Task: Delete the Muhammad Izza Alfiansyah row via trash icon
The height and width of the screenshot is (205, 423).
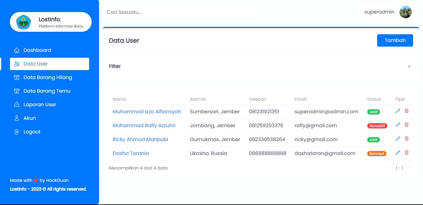Action: point(407,111)
